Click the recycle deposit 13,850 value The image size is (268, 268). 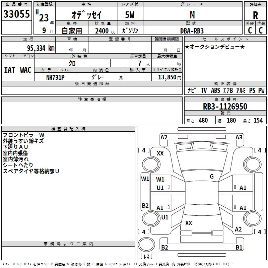[x=167, y=77]
